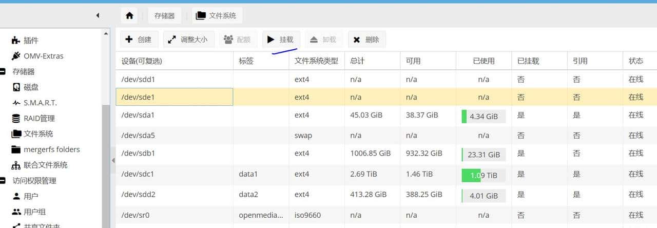The height and width of the screenshot is (228, 657).
Task: Open OMV-Extras in the sidebar
Action: click(x=43, y=56)
